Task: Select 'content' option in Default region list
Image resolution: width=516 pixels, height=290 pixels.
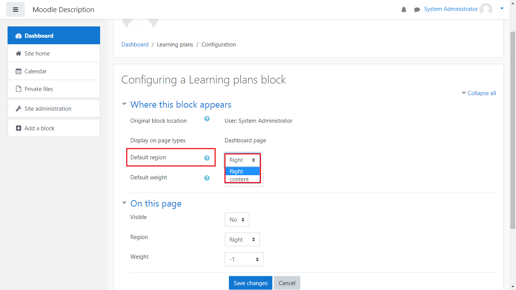Action: pos(239,179)
